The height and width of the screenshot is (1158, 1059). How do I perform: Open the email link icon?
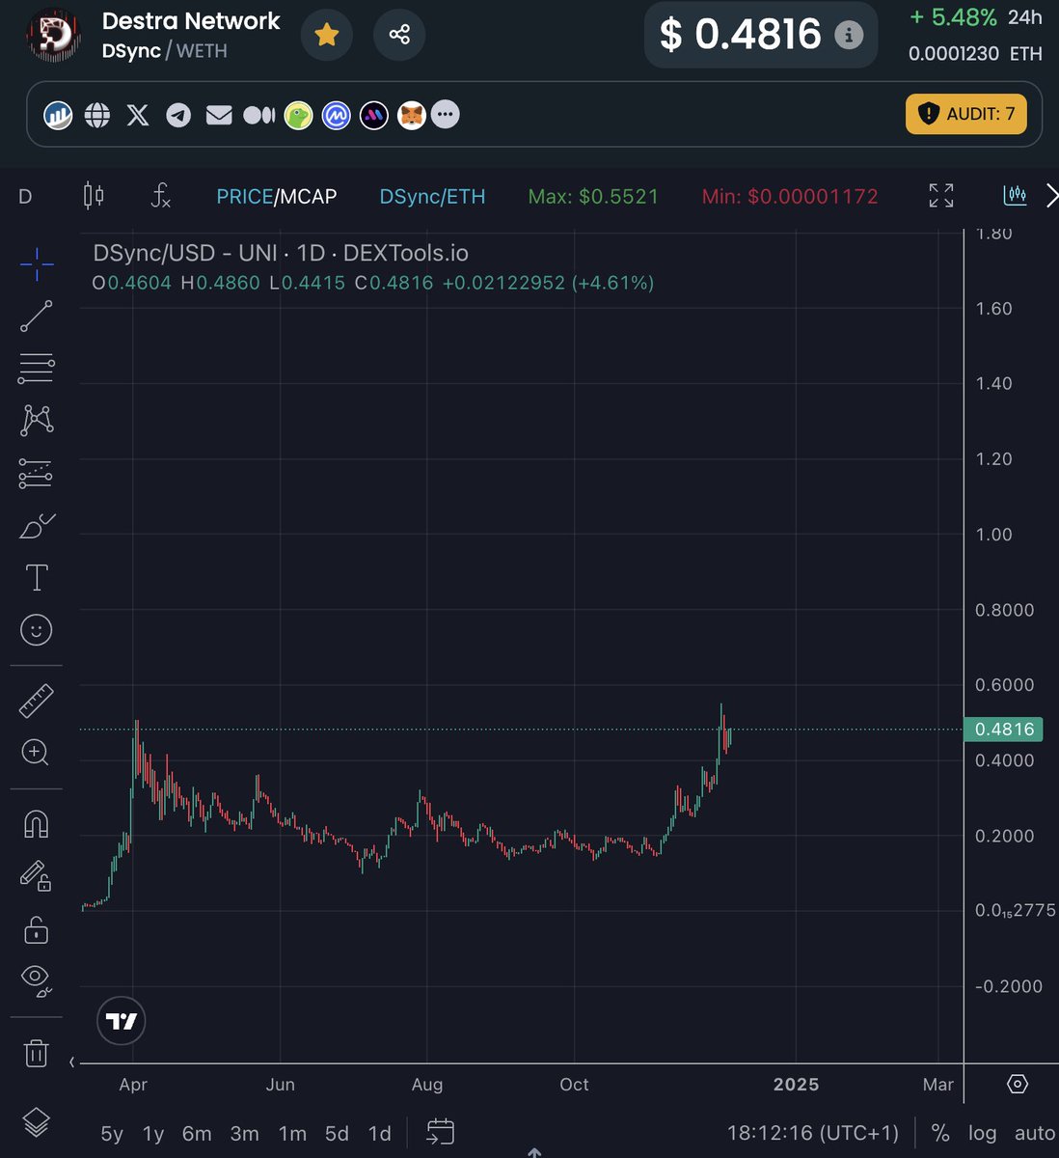pyautogui.click(x=219, y=115)
